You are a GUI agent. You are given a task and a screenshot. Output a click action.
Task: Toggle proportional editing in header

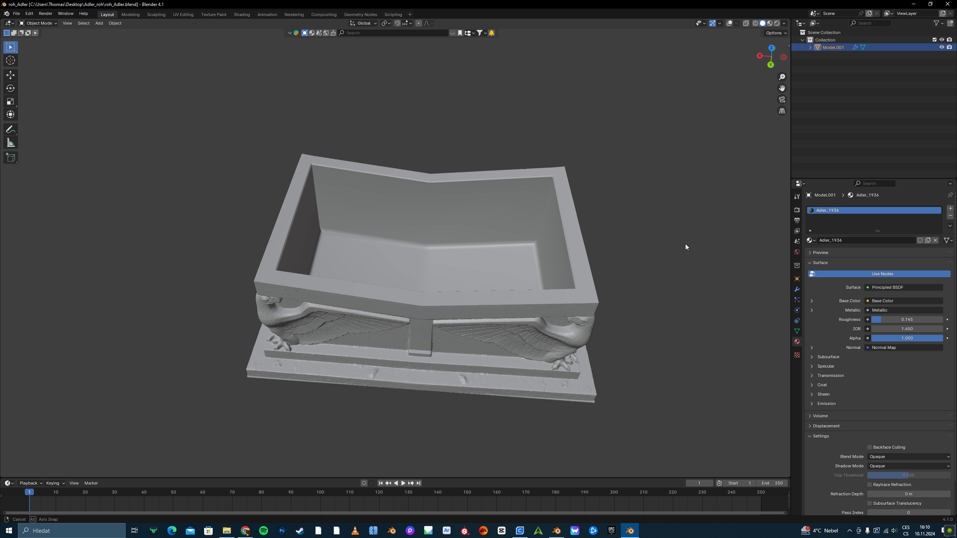419,23
